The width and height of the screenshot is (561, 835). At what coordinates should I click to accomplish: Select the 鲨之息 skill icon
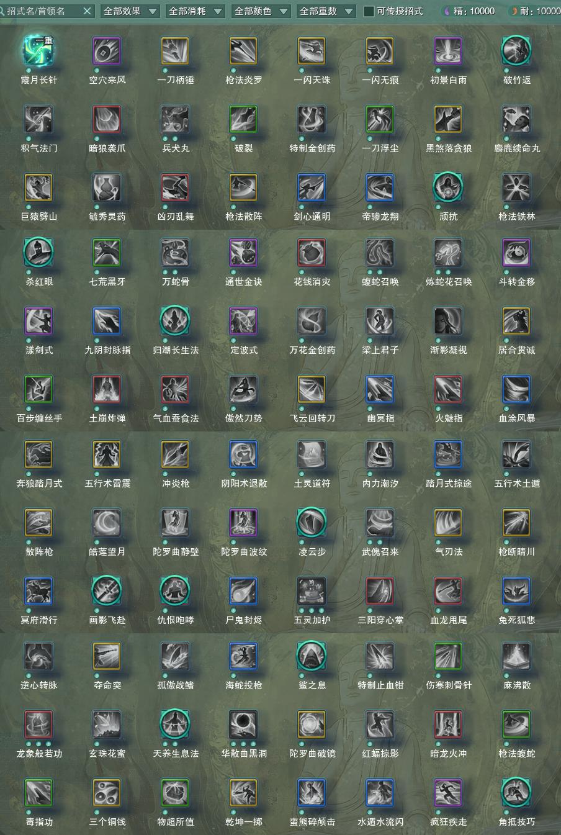pos(312,656)
